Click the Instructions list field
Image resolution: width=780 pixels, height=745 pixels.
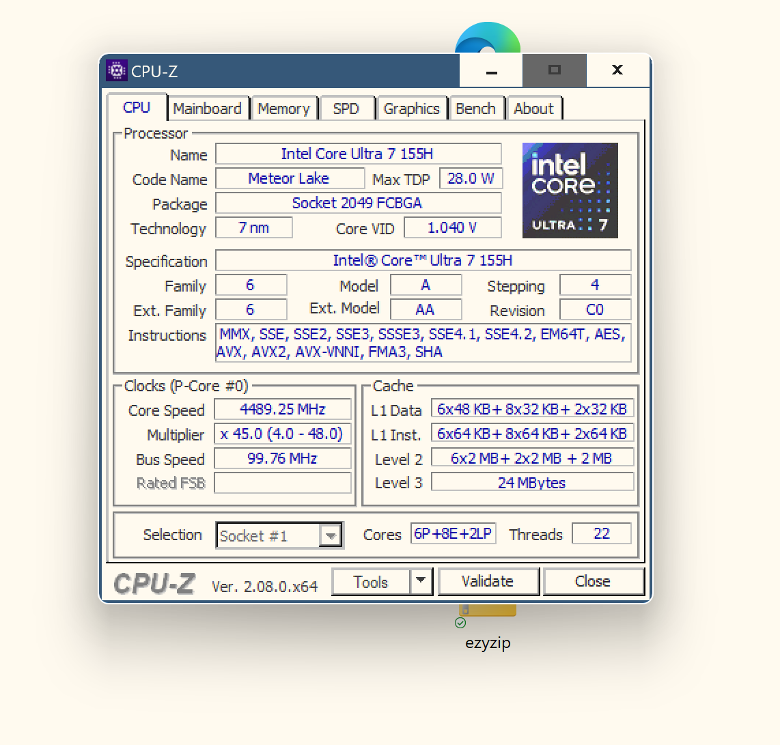click(423, 343)
